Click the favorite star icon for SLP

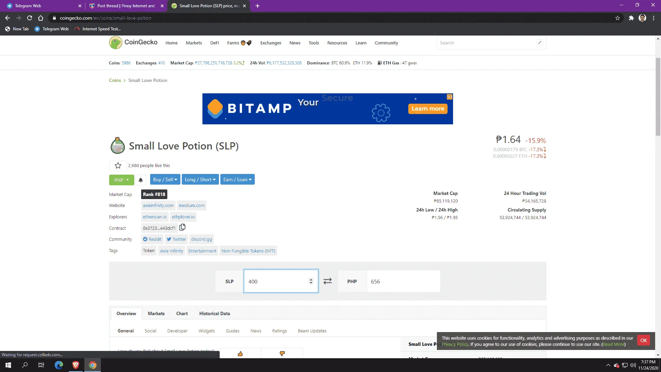[x=118, y=166]
